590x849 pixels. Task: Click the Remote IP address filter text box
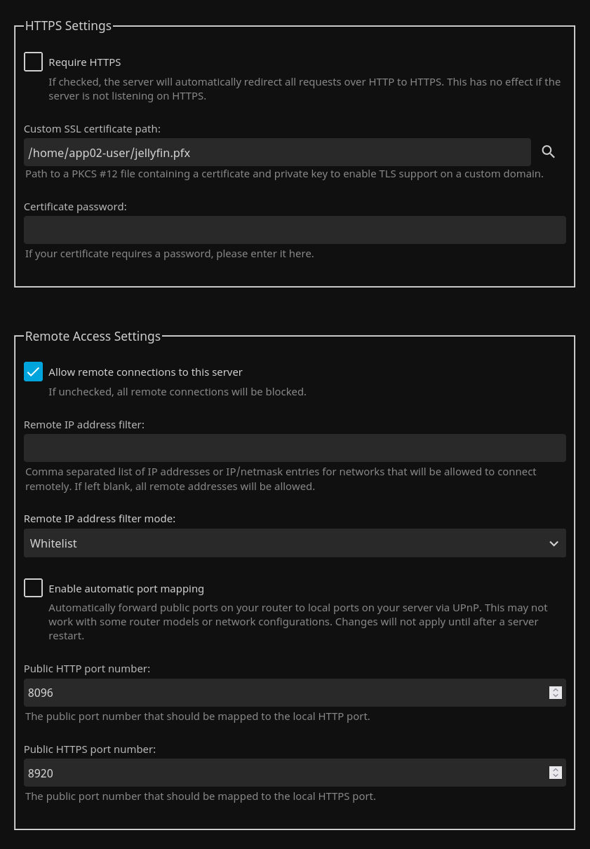tap(295, 448)
